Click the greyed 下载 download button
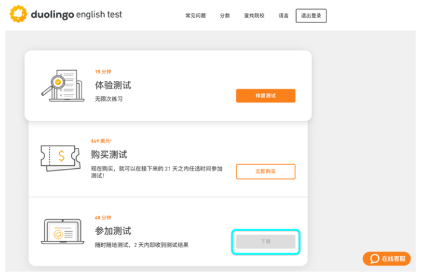 point(266,241)
